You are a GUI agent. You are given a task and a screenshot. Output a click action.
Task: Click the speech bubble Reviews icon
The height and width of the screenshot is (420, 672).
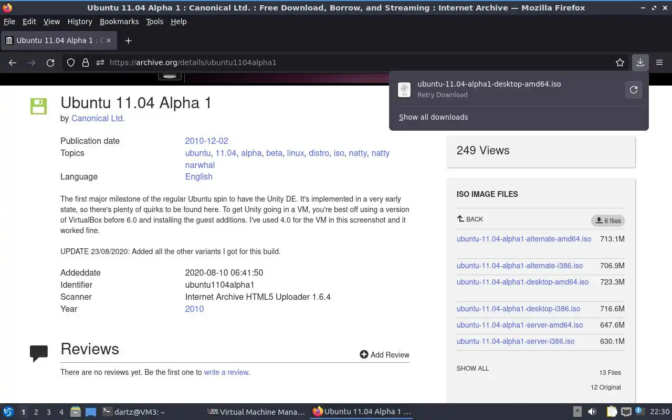click(x=39, y=353)
